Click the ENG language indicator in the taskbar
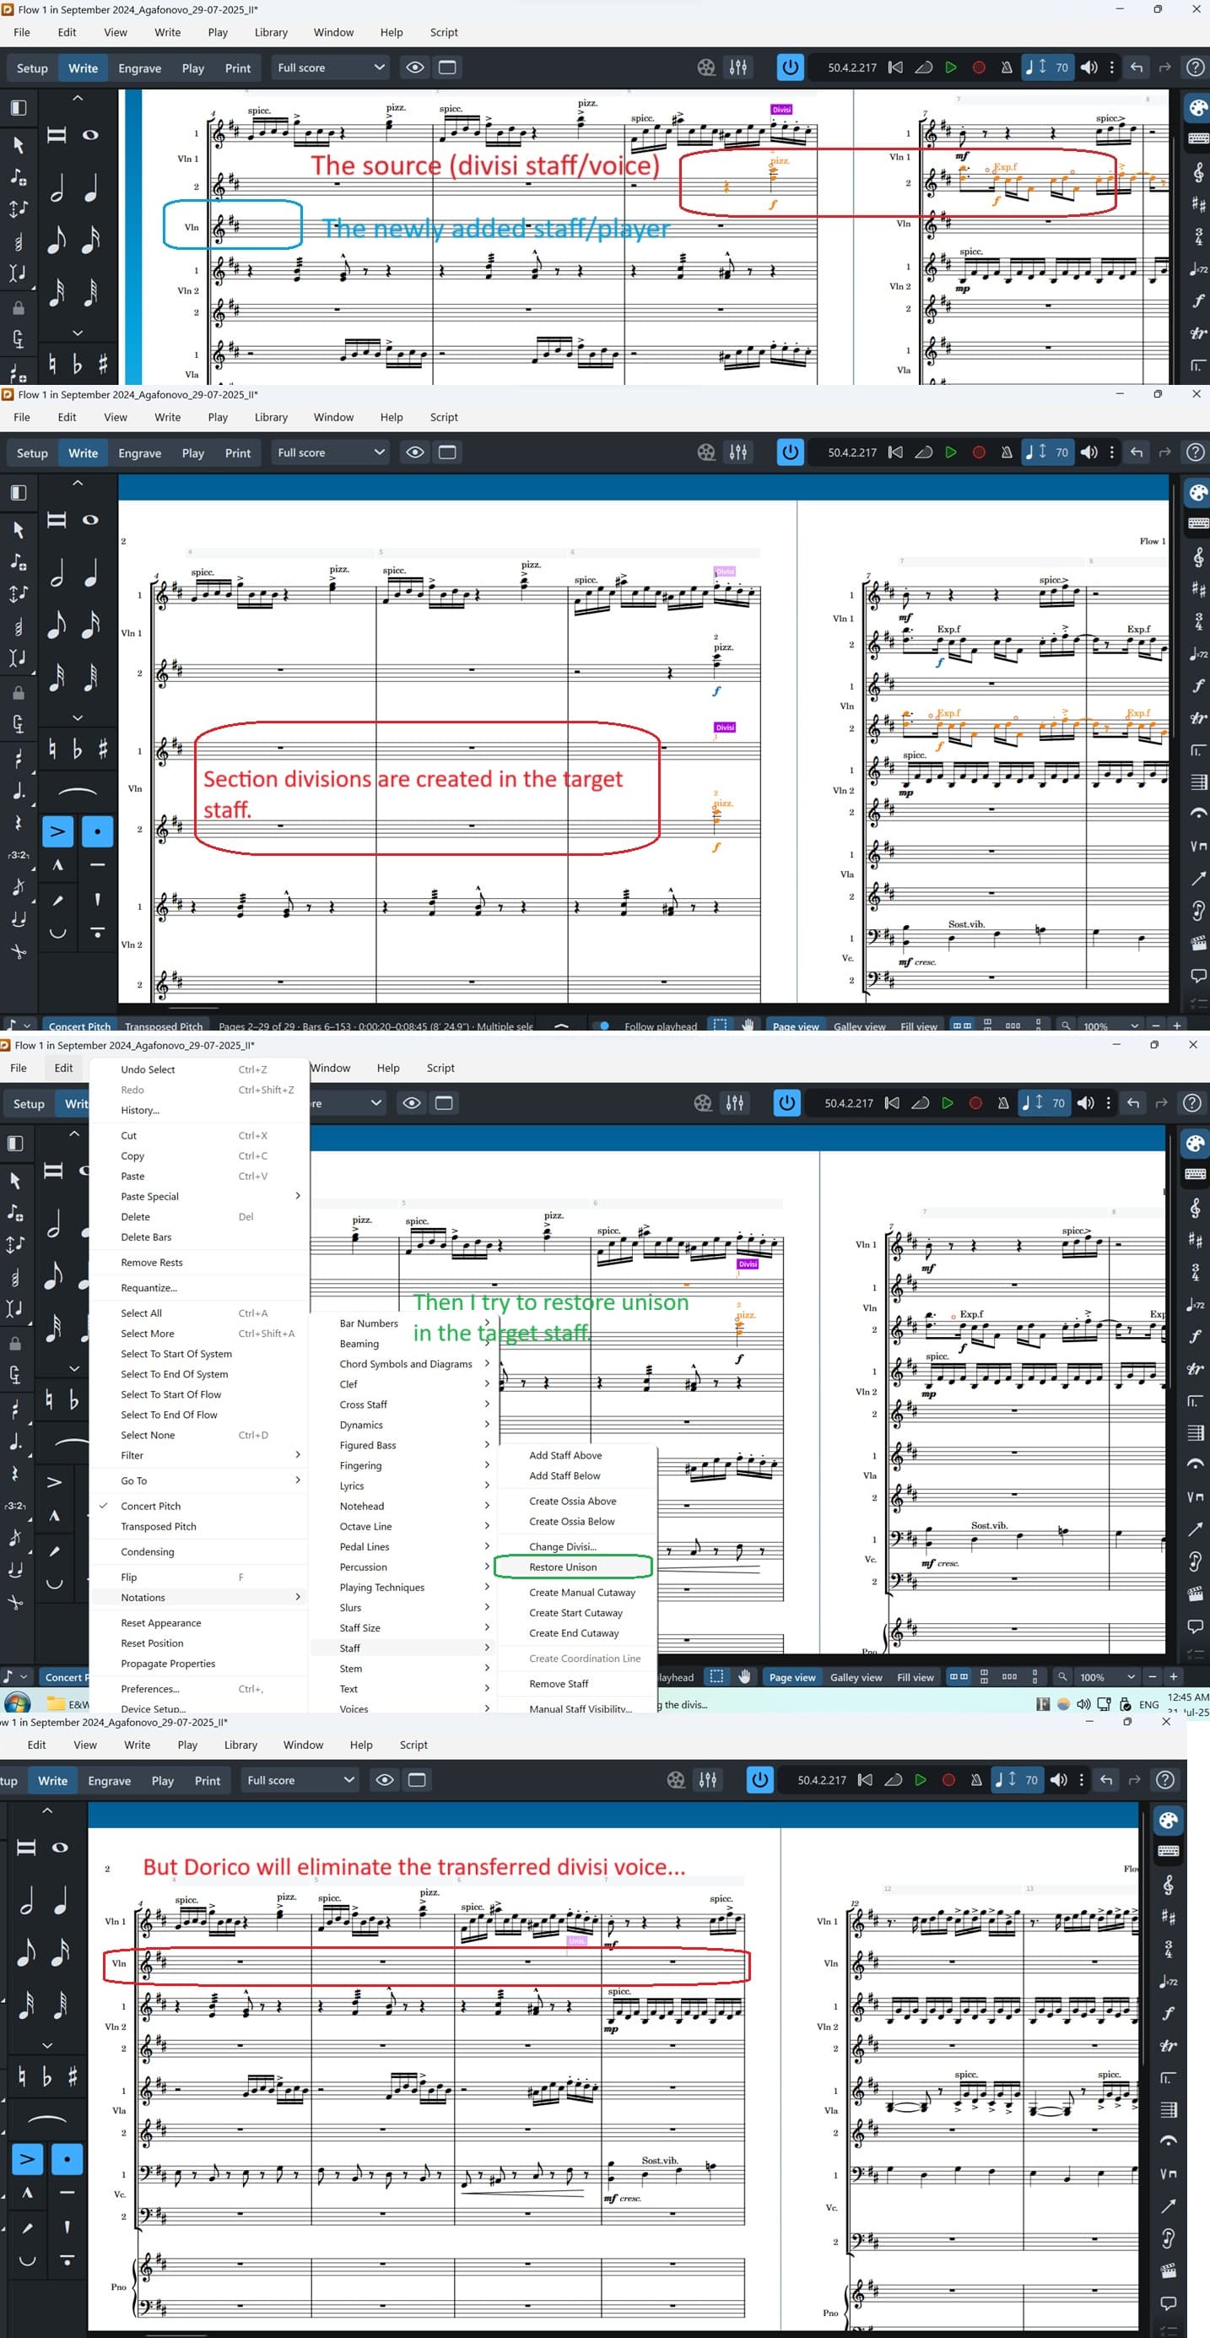This screenshot has height=2338, width=1210. point(1149,1704)
